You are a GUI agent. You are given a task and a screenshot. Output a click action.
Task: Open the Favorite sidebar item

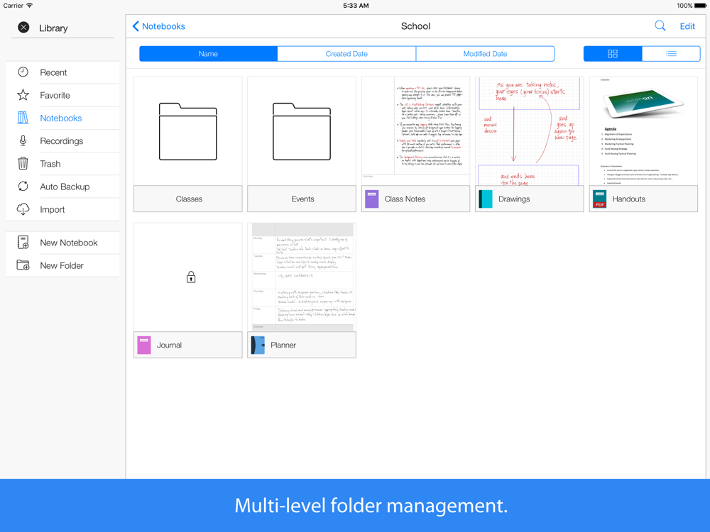63,95
